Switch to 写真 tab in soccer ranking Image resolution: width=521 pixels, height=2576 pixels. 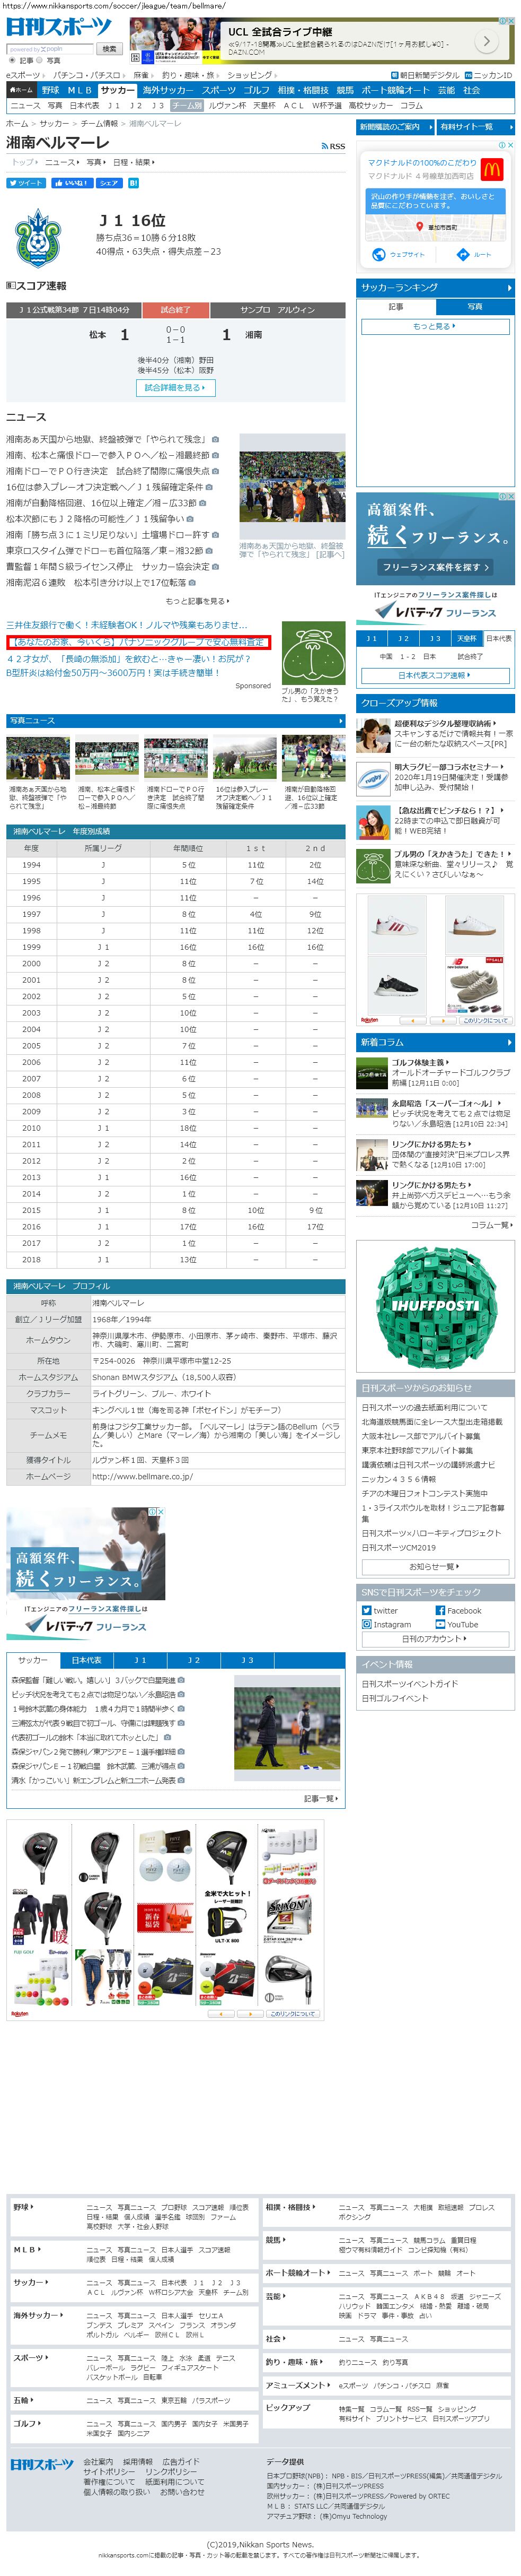click(x=474, y=306)
